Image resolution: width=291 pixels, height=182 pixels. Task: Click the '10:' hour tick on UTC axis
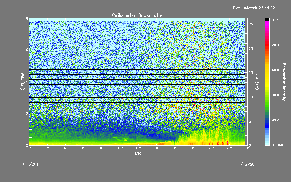[120, 148]
